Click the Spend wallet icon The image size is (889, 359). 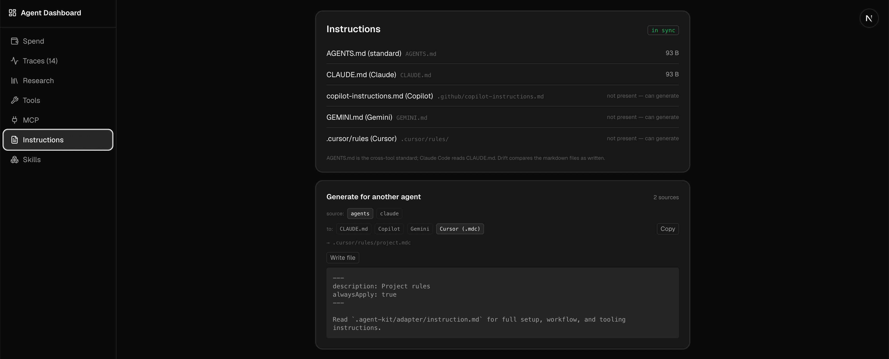pyautogui.click(x=15, y=41)
